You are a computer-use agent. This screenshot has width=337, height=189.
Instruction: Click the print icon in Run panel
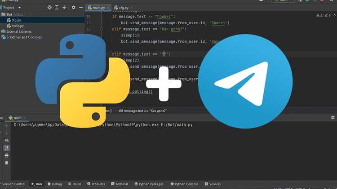click(x=6, y=155)
